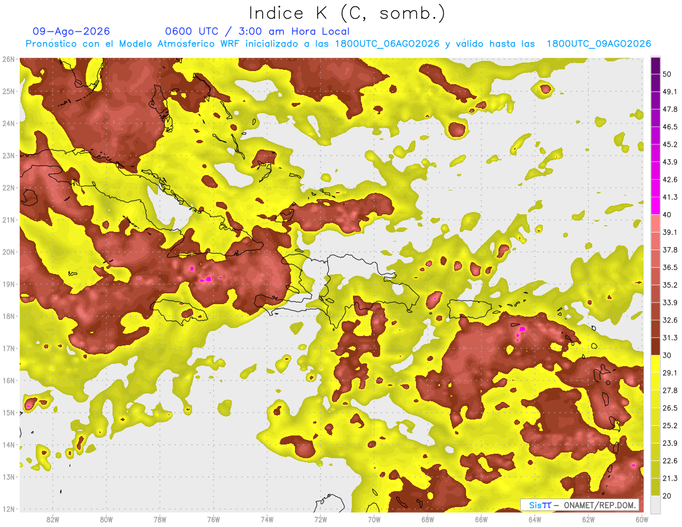Select the colorbar value 47.8

pos(670,110)
